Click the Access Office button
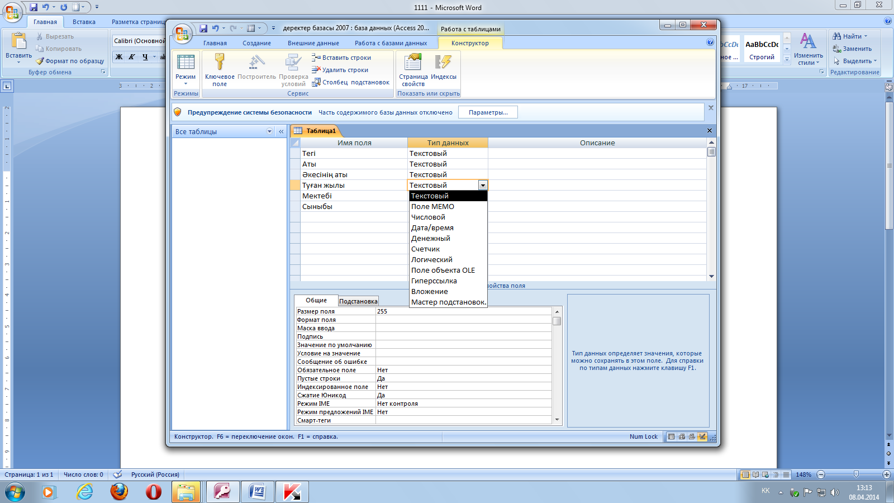The height and width of the screenshot is (503, 894). coord(182,34)
